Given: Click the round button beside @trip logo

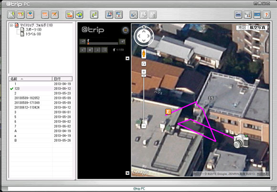Looking at the screenshot, I should tap(125, 30).
